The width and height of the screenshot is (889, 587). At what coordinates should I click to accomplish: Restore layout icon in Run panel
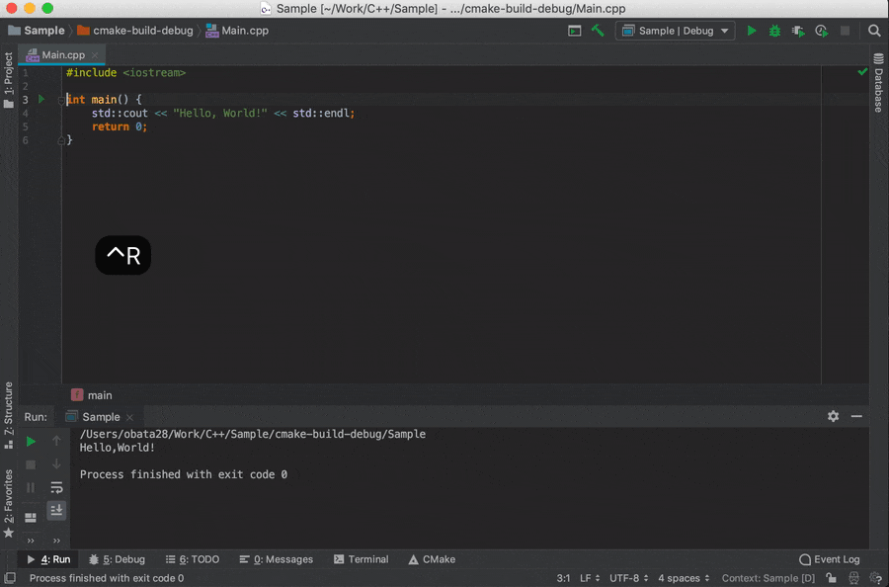pyautogui.click(x=31, y=518)
